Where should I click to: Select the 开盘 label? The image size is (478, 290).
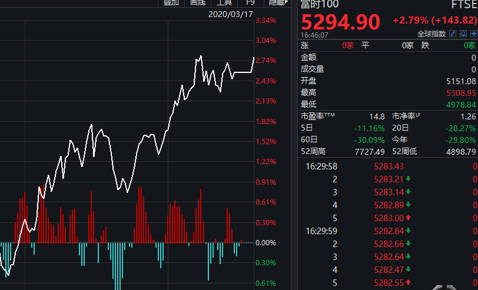coord(308,81)
